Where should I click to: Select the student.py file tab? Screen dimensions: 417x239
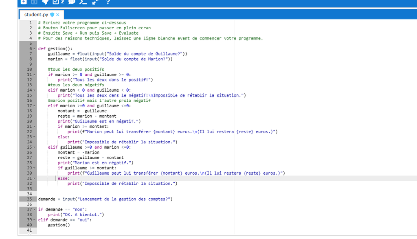[36, 15]
